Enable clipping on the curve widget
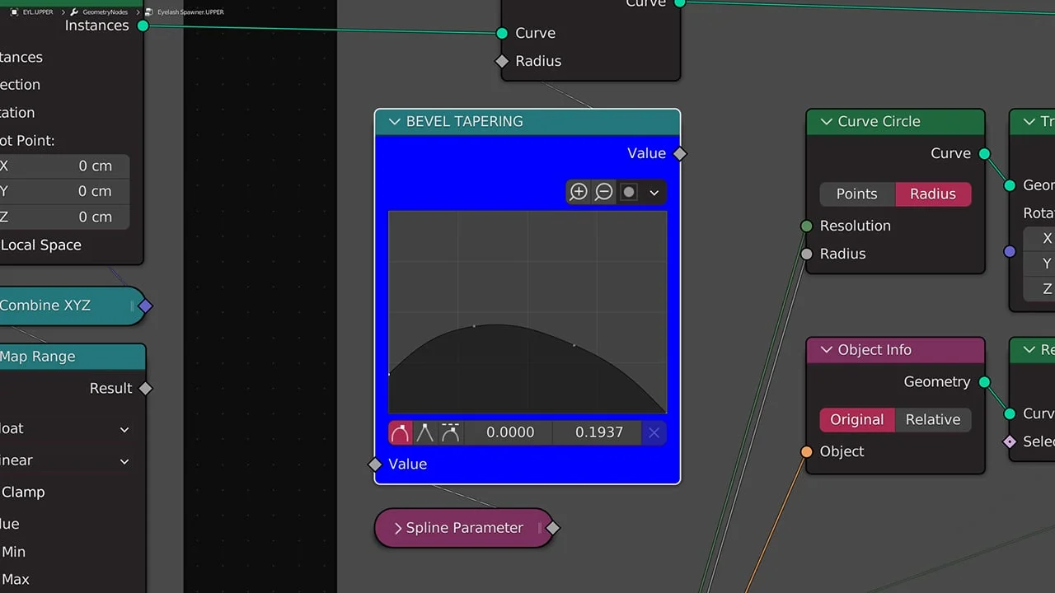The image size is (1055, 593). 628,191
